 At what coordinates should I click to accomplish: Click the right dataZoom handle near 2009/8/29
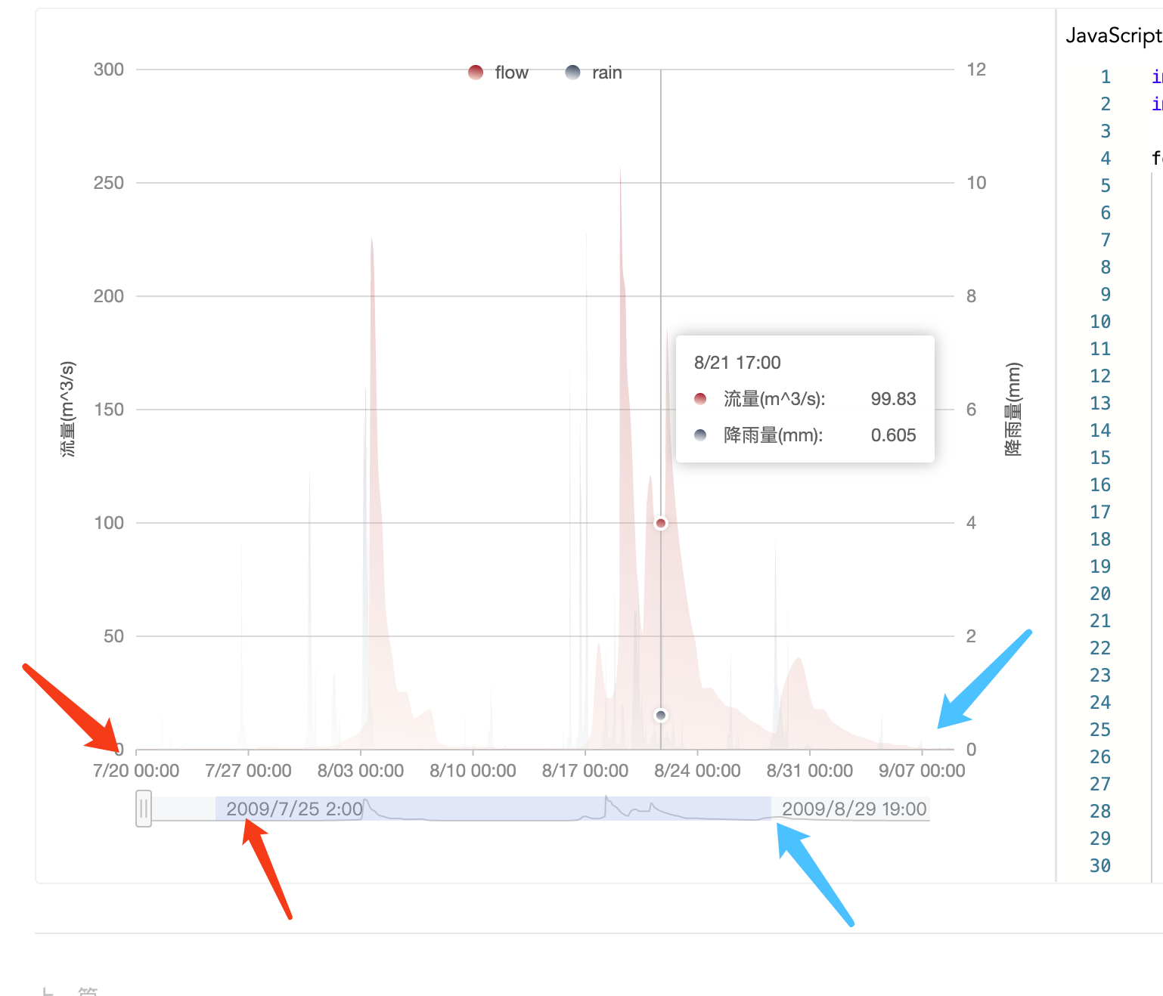point(771,809)
